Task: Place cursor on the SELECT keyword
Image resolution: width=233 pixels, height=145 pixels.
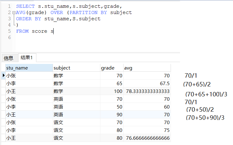Action: 25,6
